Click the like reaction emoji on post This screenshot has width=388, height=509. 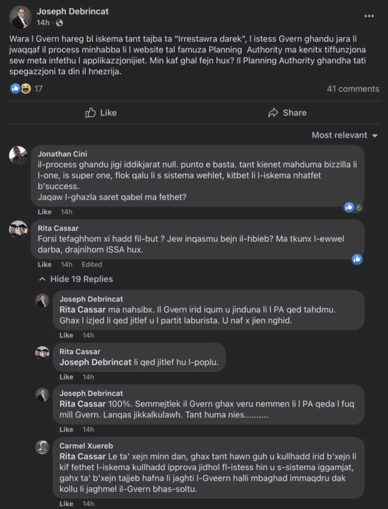coord(15,89)
